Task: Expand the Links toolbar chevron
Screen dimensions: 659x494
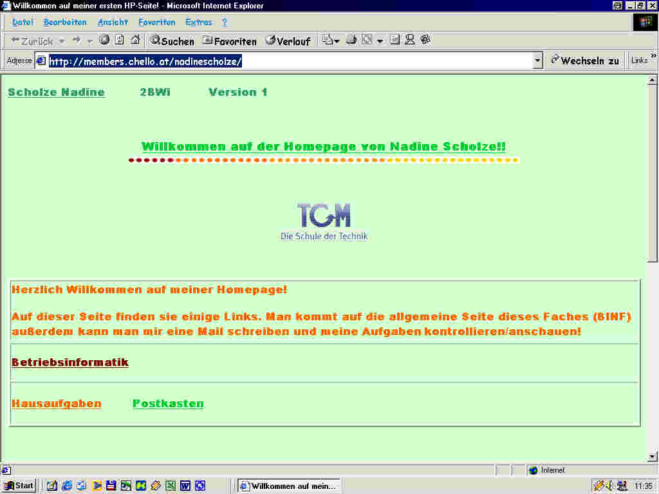Action: pyautogui.click(x=654, y=56)
